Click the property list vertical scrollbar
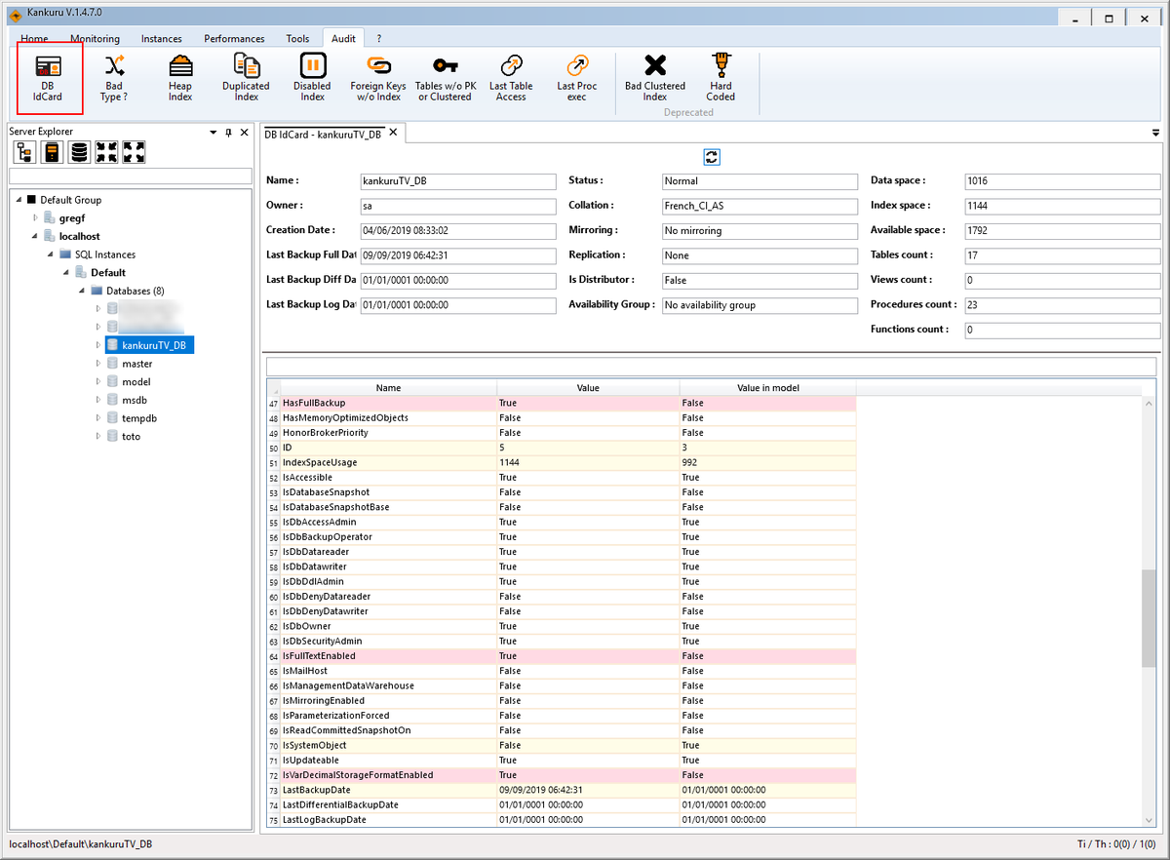This screenshot has height=860, width=1170. (x=1149, y=610)
